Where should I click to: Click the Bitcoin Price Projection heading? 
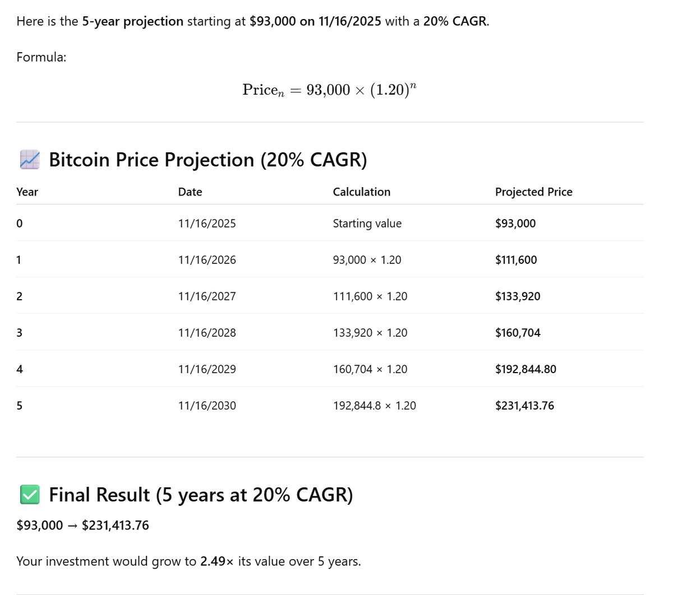coord(208,160)
